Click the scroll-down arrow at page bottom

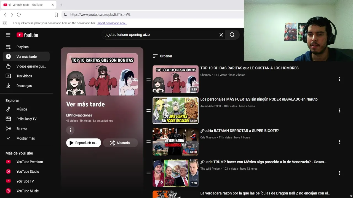coord(351,196)
